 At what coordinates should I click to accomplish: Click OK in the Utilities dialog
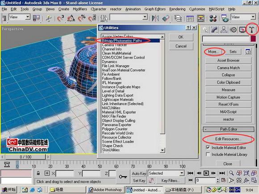tap(181, 37)
